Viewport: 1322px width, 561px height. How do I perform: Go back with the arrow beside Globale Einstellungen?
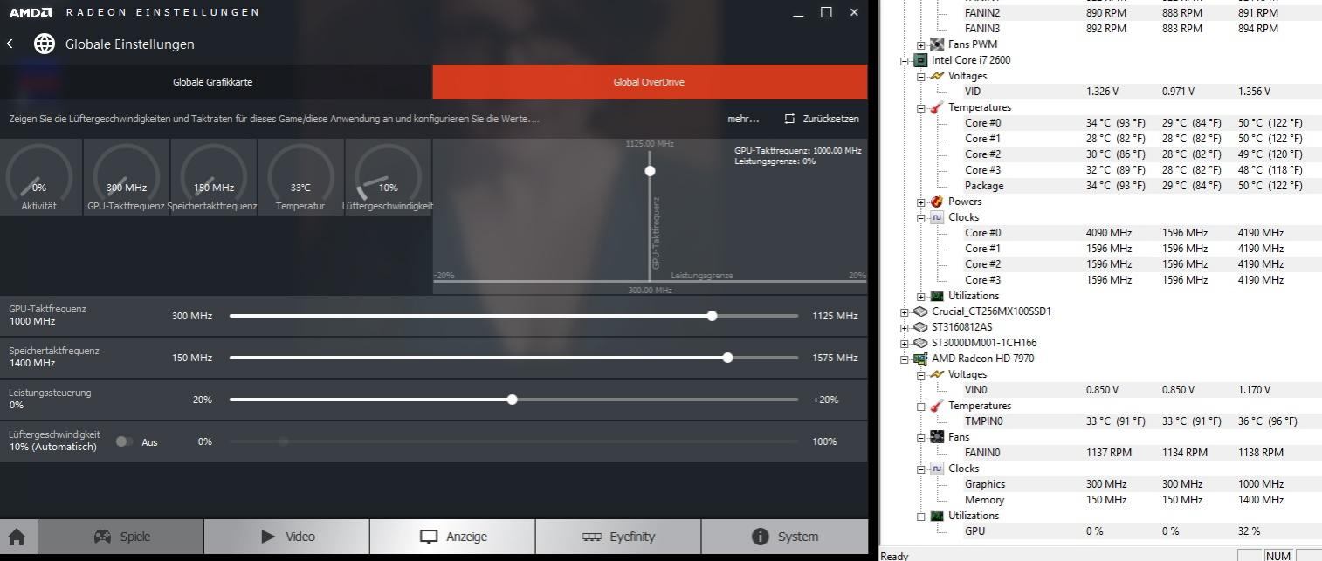tap(10, 44)
